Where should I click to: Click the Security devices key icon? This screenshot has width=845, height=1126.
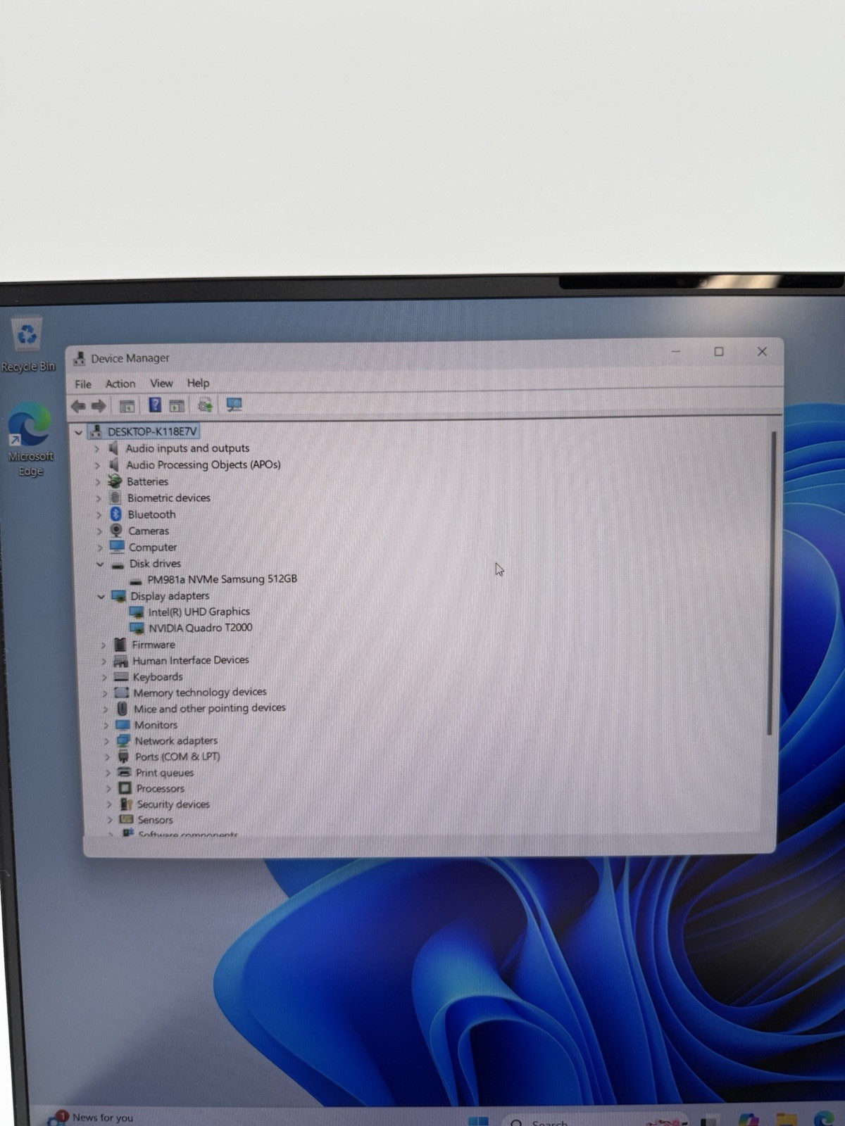pyautogui.click(x=126, y=804)
